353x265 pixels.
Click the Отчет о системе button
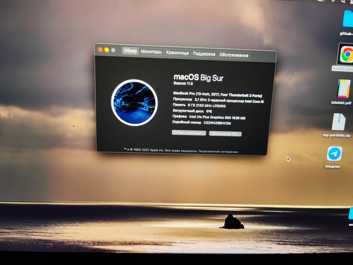[189, 133]
